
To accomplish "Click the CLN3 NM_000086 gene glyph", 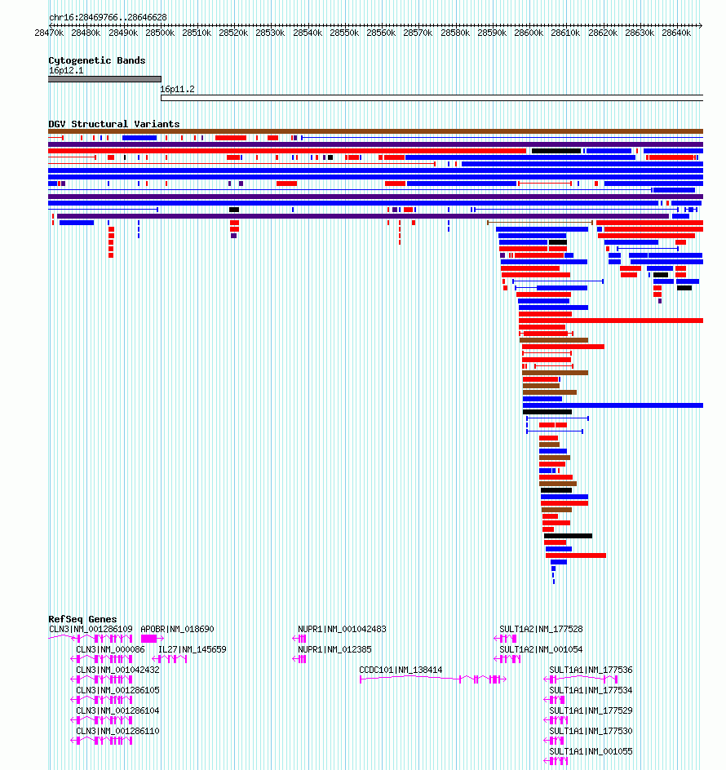I will pos(102,659).
